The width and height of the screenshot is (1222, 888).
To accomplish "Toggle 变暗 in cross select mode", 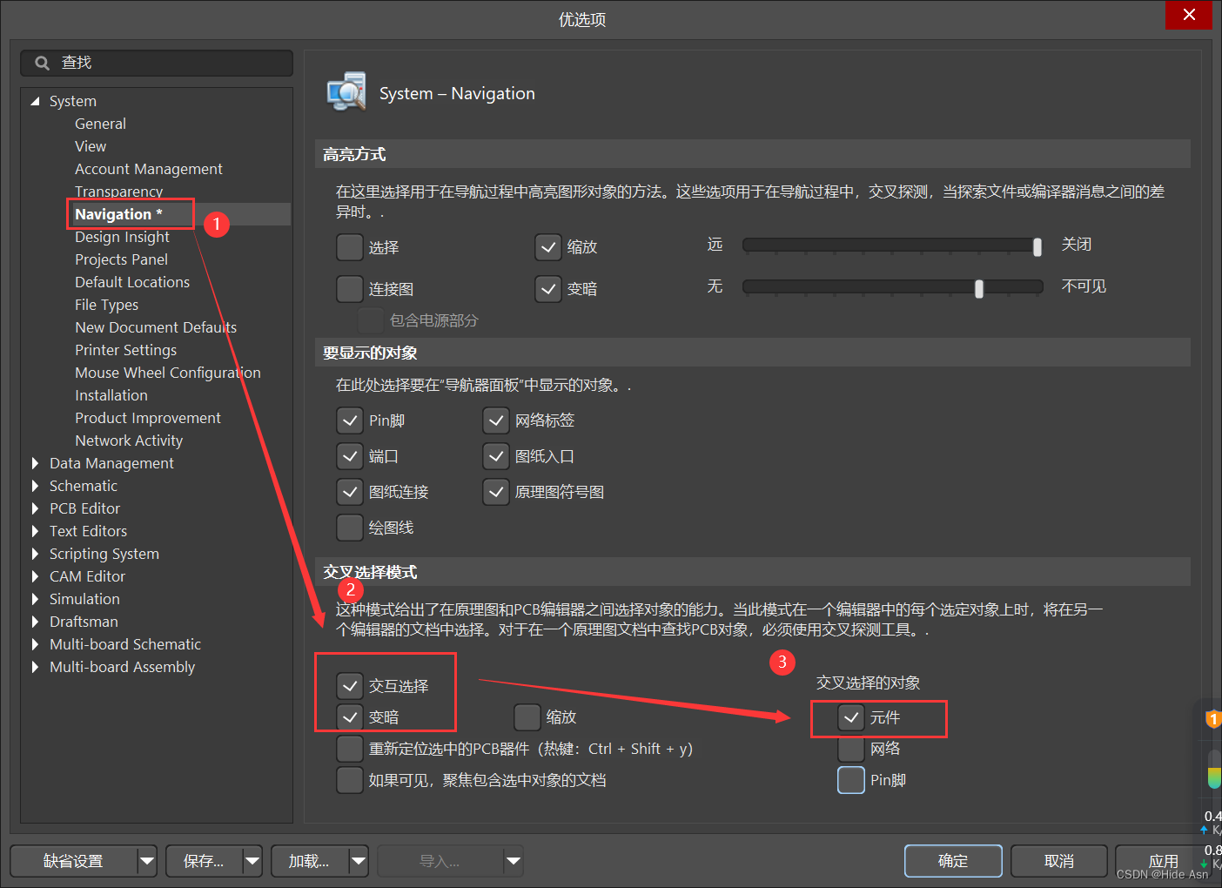I will pos(350,717).
